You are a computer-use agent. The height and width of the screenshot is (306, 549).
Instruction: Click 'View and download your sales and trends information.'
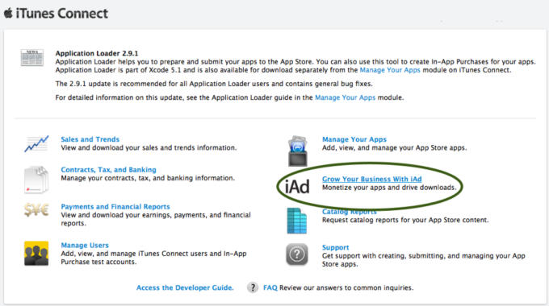click(149, 147)
